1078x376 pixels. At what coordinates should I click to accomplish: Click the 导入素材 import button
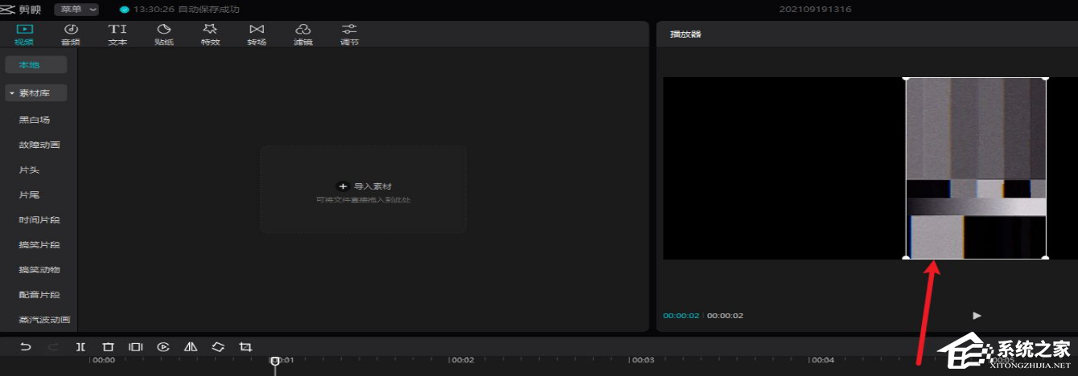pyautogui.click(x=364, y=186)
